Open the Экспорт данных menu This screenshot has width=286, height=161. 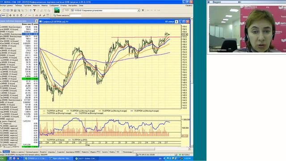point(6,6)
